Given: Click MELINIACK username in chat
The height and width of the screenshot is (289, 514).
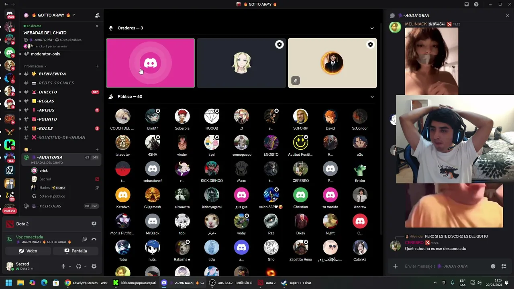Looking at the screenshot, I should tap(416, 24).
